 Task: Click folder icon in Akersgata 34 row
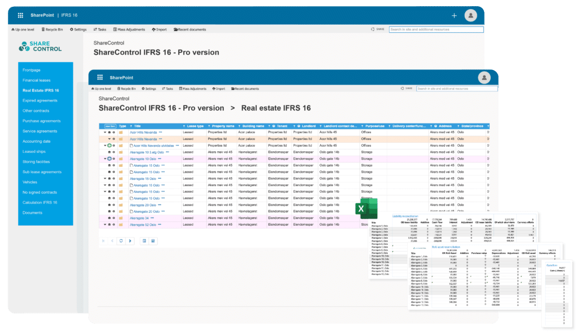[x=121, y=218]
